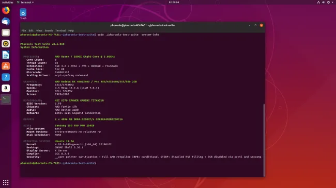Open the Terminal menu in menu bar

click(x=60, y=30)
